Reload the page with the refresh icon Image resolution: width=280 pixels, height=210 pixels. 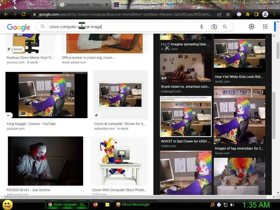(x=24, y=14)
